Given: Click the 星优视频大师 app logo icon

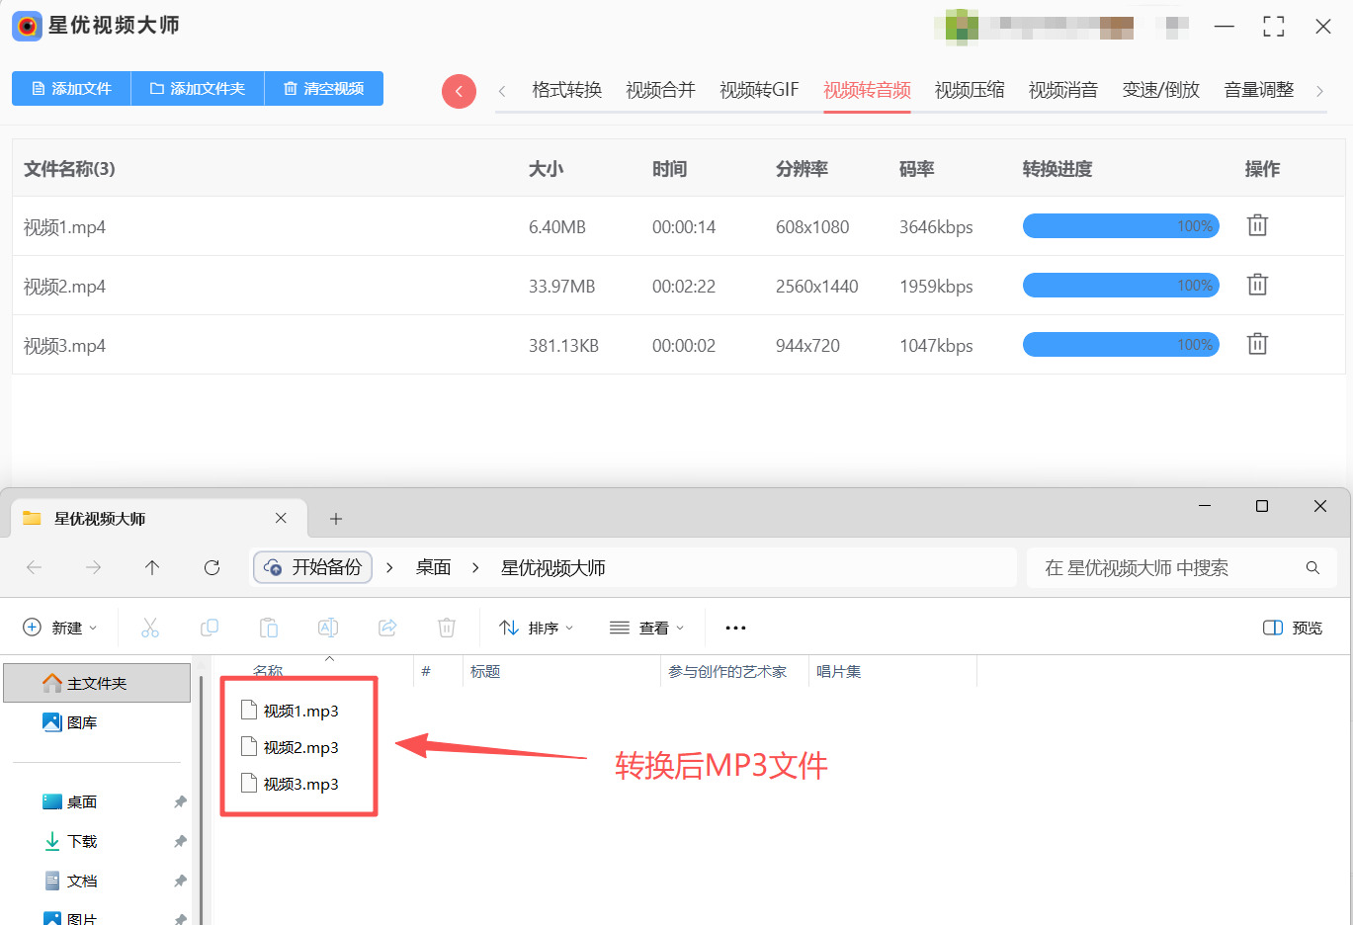Looking at the screenshot, I should click(27, 26).
